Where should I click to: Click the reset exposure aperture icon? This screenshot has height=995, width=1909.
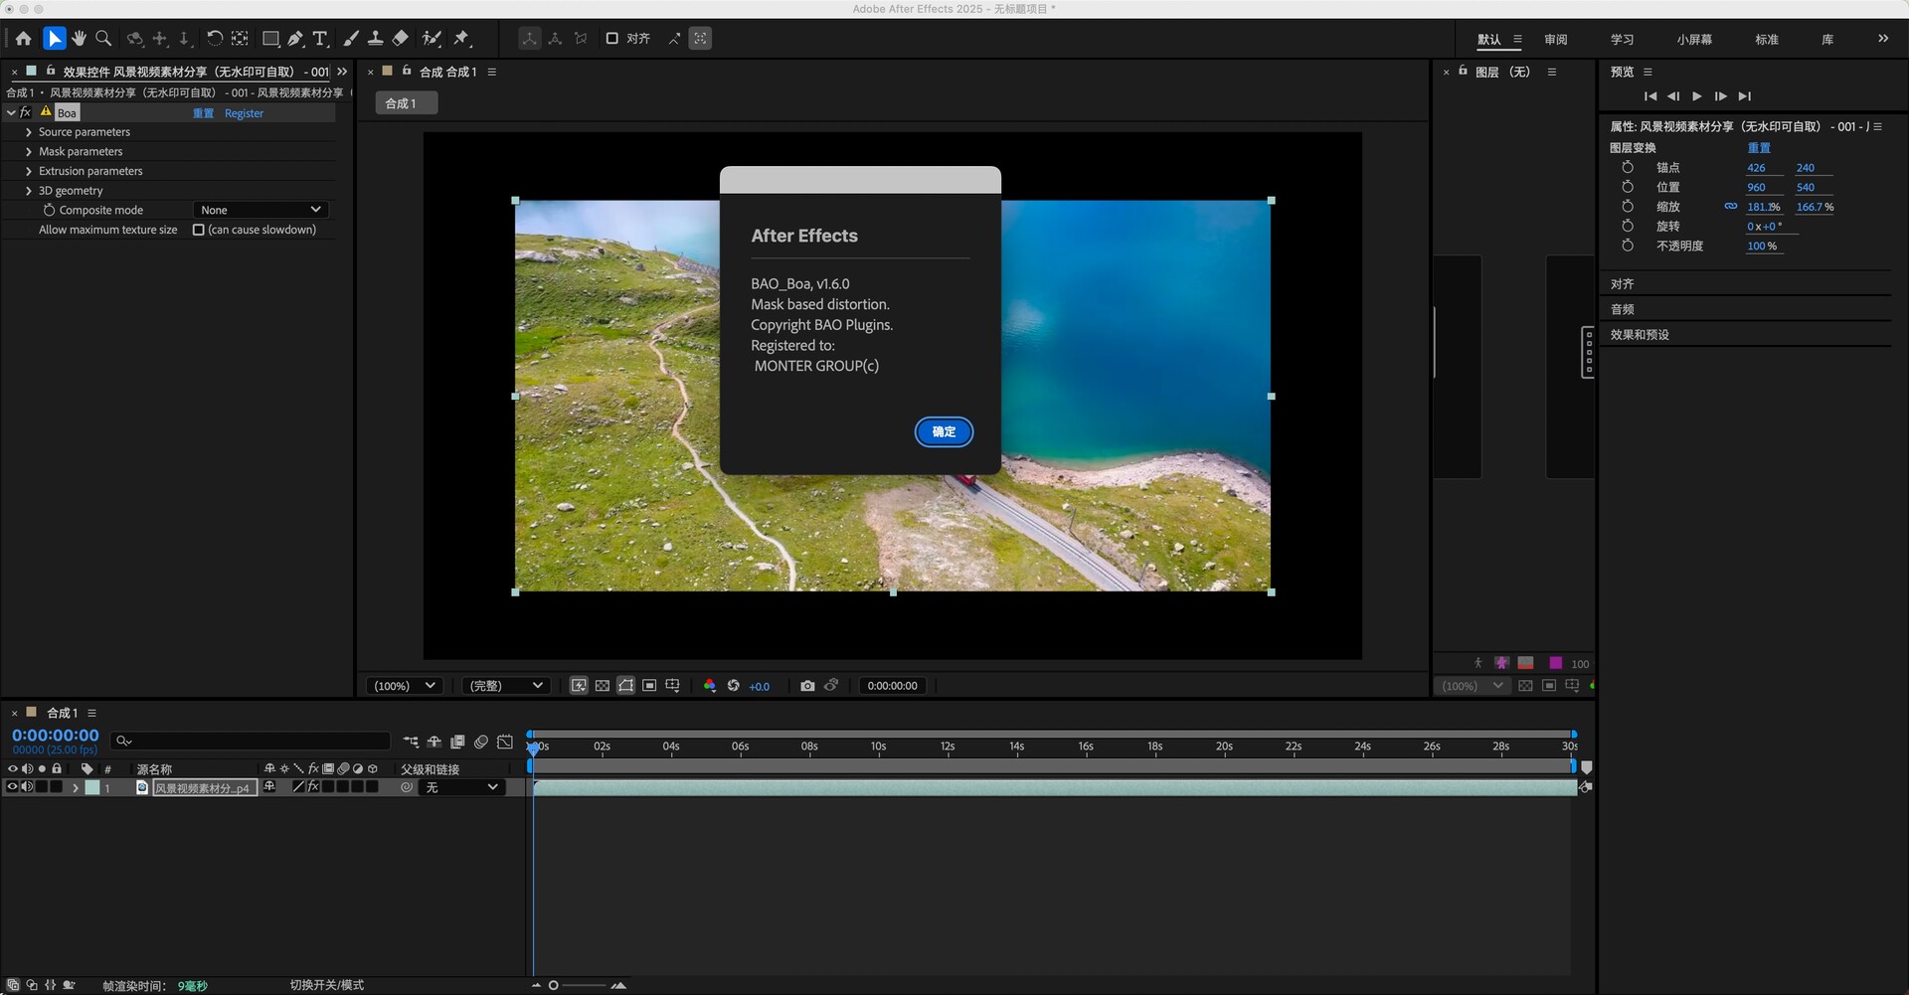734,686
